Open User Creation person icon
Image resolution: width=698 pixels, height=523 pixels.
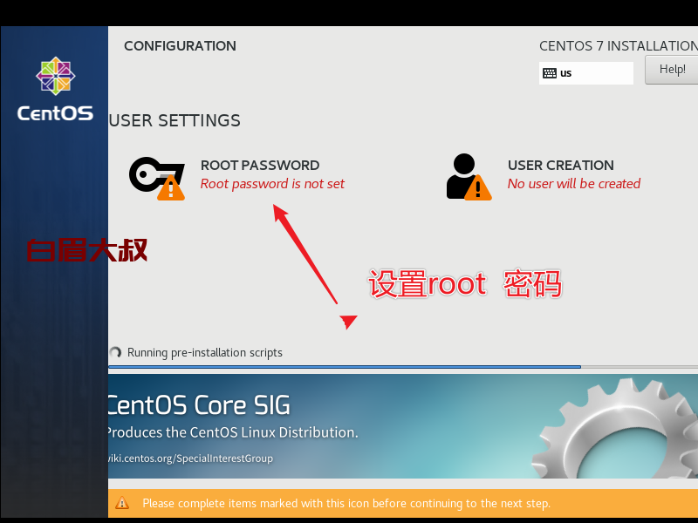pyautogui.click(x=469, y=177)
